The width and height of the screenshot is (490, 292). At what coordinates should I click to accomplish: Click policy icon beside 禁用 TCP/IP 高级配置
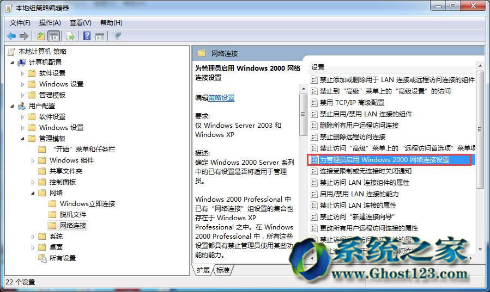pyautogui.click(x=314, y=103)
